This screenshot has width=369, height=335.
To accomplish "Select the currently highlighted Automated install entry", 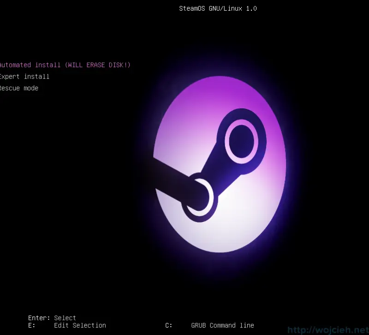I will [65, 65].
